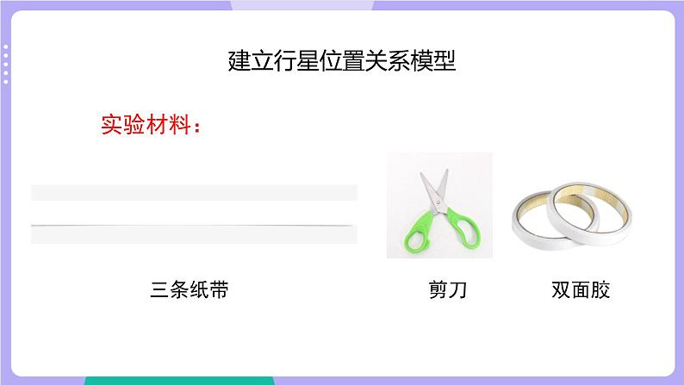The image size is (684, 385).
Task: Click the metal blades of the scissors
Action: tap(436, 191)
